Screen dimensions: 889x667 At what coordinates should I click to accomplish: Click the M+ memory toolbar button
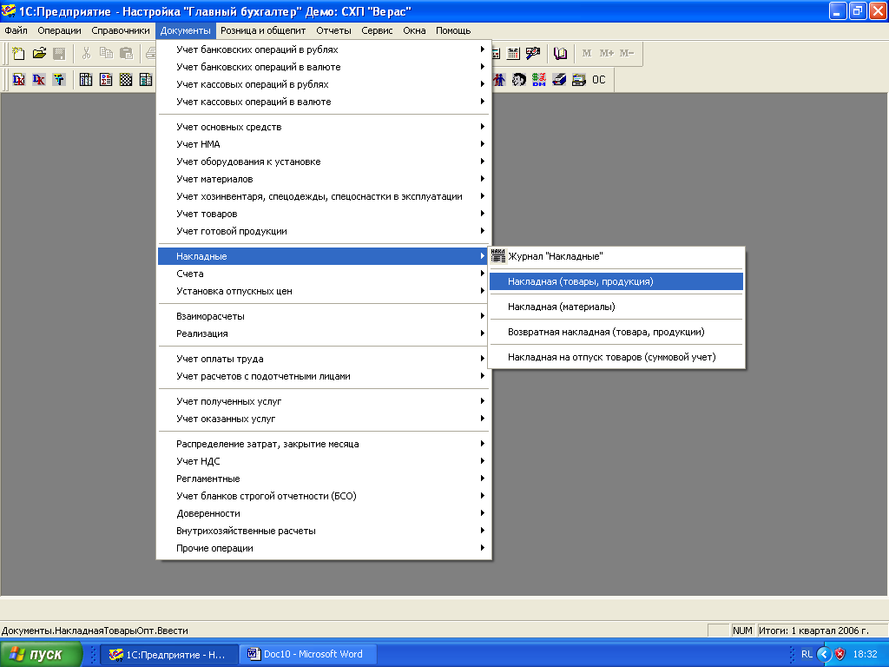[607, 53]
